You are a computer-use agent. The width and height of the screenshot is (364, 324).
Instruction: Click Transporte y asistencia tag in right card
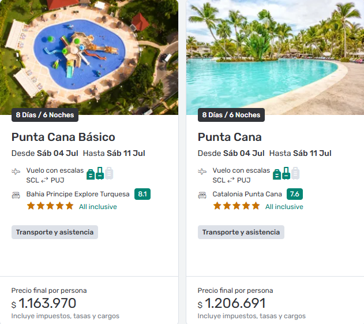pyautogui.click(x=241, y=232)
